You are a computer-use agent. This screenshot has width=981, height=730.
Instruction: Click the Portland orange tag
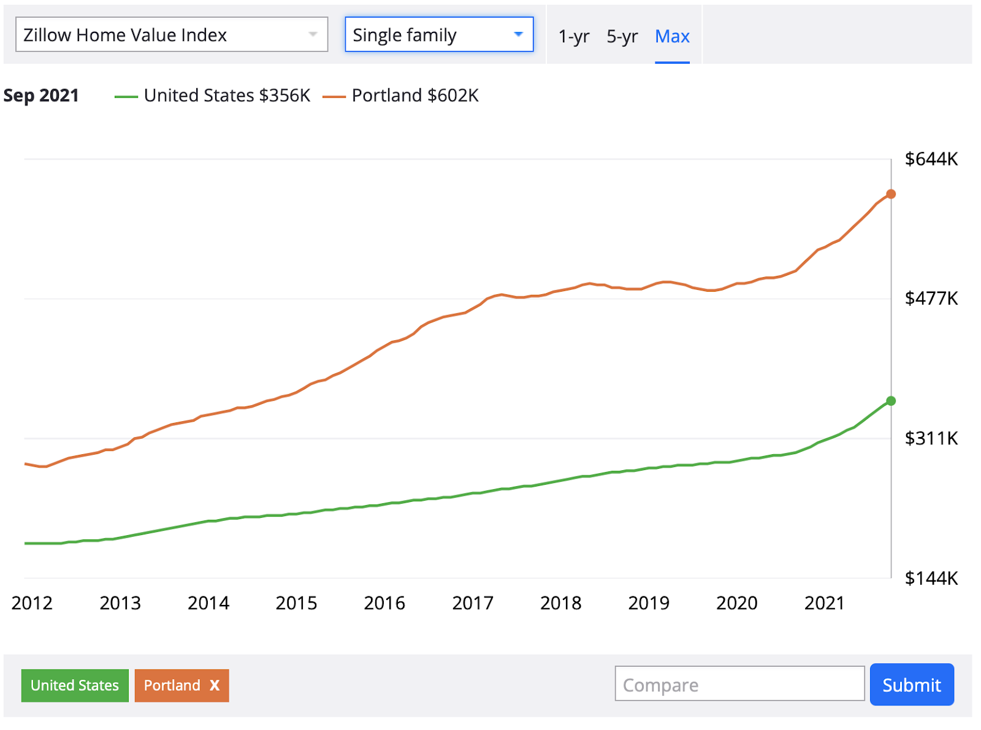[172, 685]
